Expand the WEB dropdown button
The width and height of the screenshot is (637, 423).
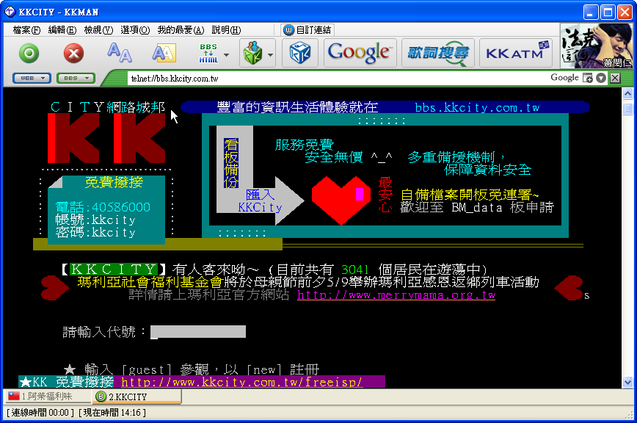[32, 78]
